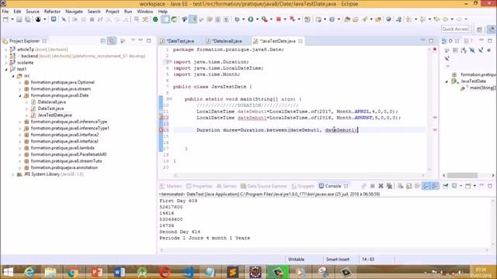Select formation.pratique.java8.lambda package
Viewport: 497px width, 279px height.
pyautogui.click(x=62, y=148)
